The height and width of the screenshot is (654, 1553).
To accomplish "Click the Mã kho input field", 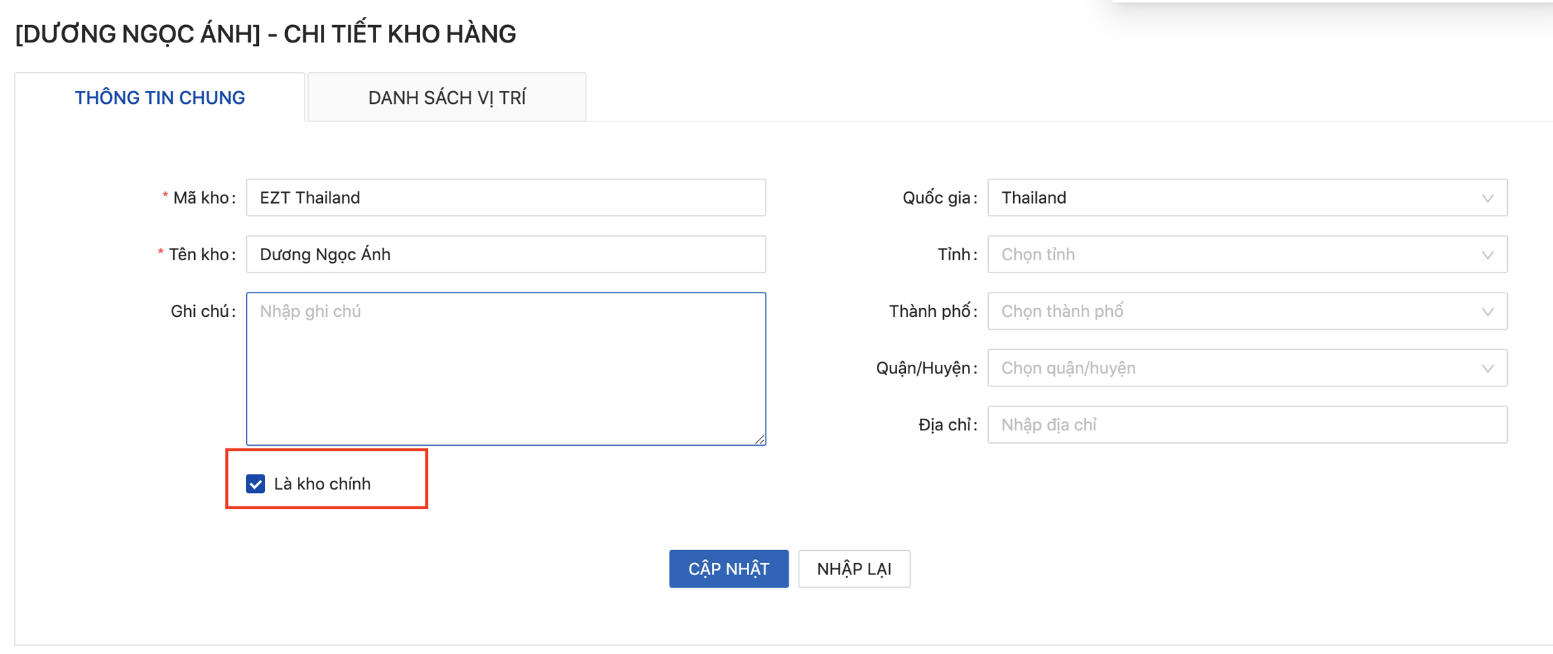I will [x=506, y=198].
